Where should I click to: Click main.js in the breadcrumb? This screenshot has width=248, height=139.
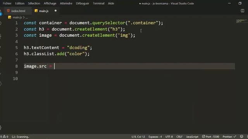click(x=17, y=17)
